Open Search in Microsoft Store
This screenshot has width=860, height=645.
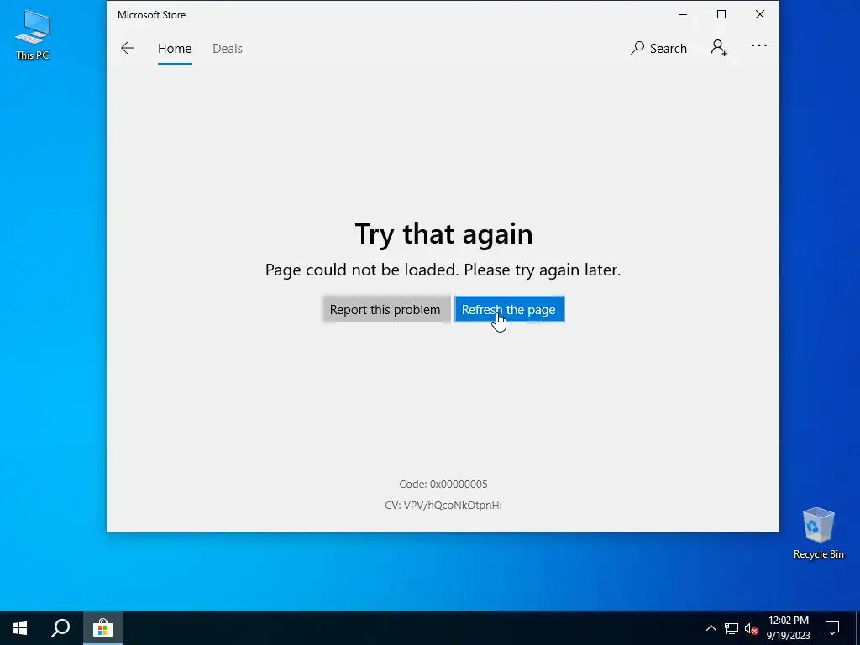658,48
